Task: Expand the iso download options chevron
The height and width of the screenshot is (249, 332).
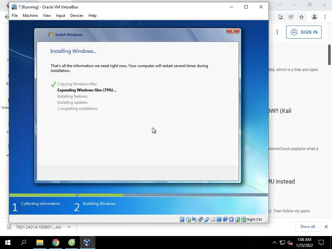Action: [x=69, y=227]
